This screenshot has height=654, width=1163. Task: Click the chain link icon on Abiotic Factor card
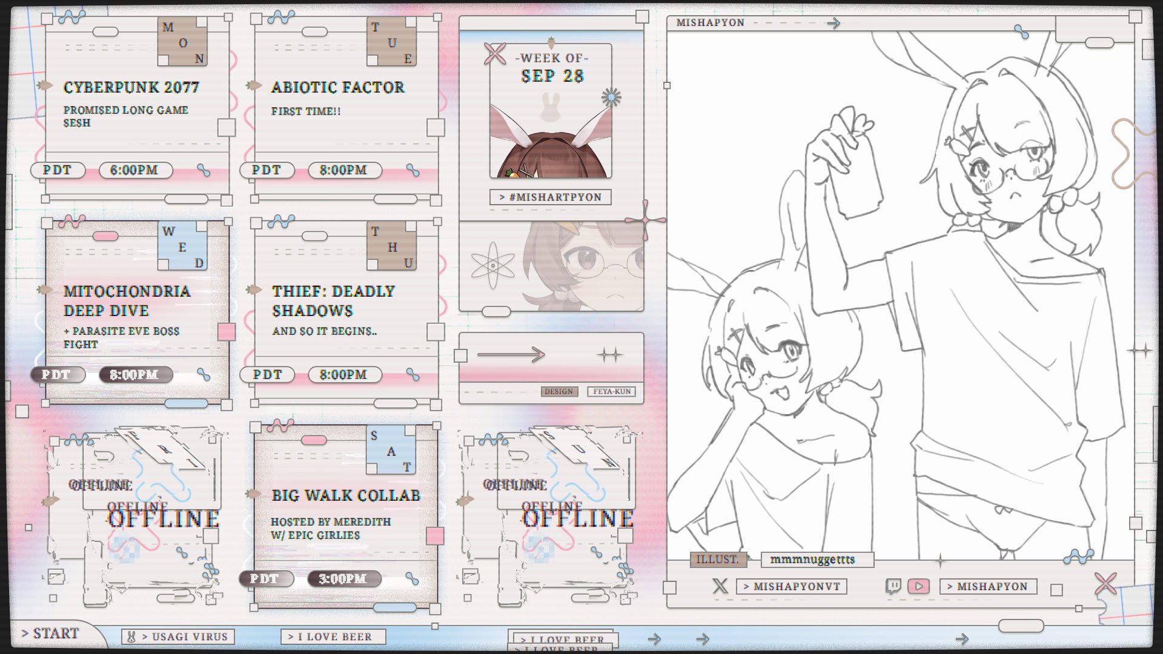pos(413,170)
